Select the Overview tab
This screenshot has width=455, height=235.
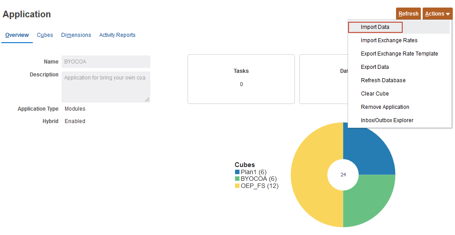(17, 35)
